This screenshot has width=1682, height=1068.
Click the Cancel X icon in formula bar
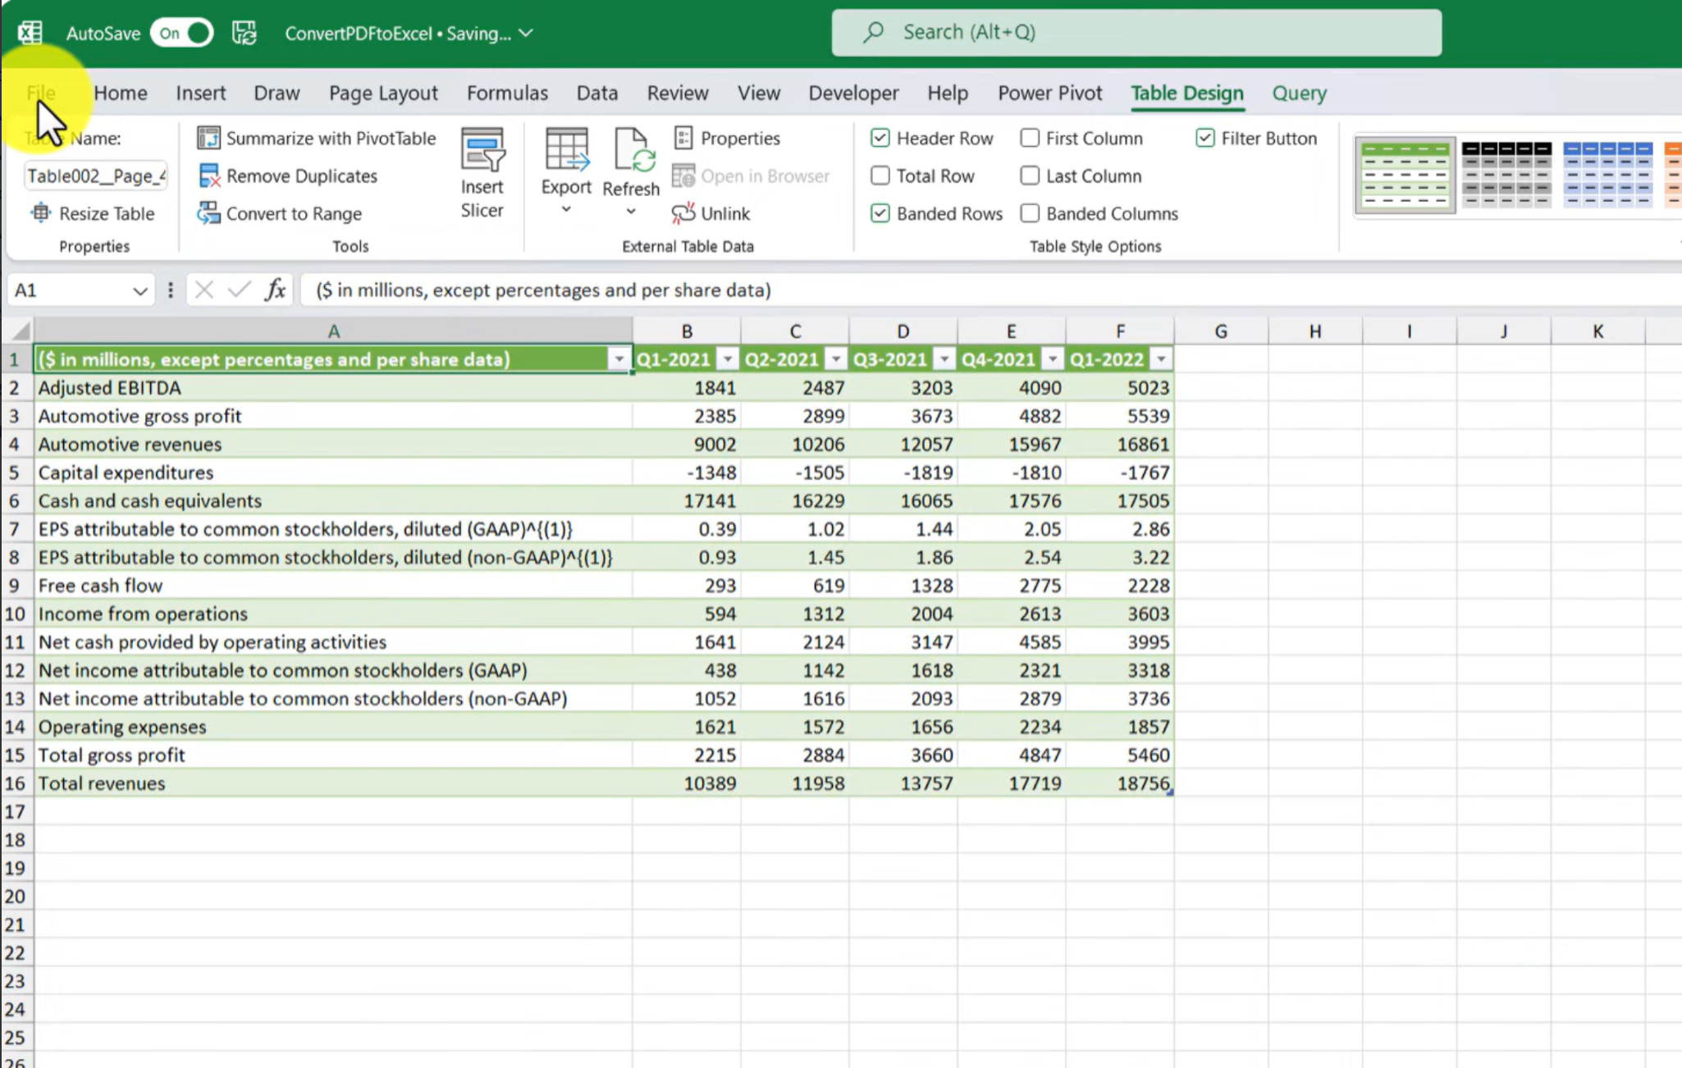(204, 290)
